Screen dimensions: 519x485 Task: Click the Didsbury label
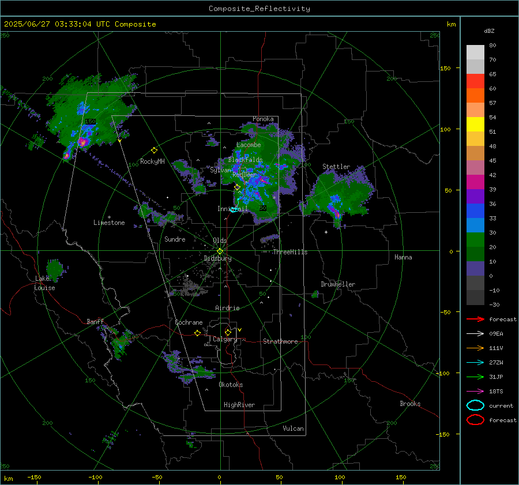(x=217, y=258)
